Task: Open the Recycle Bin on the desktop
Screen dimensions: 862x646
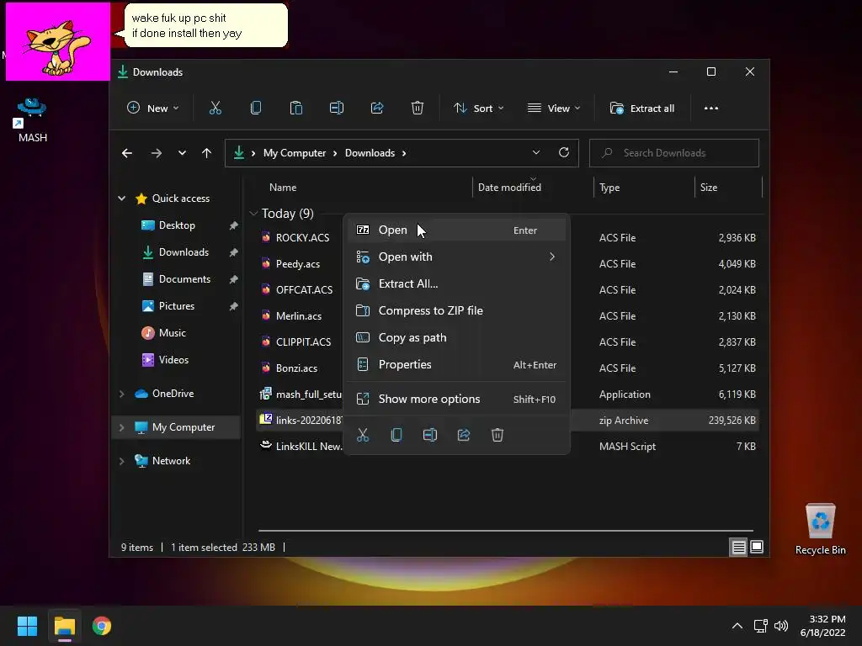Action: coord(820,529)
